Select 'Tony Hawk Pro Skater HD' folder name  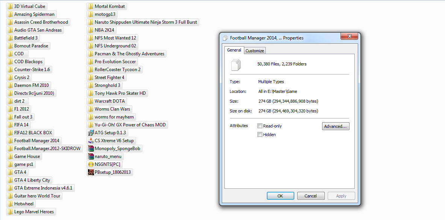tap(120, 93)
